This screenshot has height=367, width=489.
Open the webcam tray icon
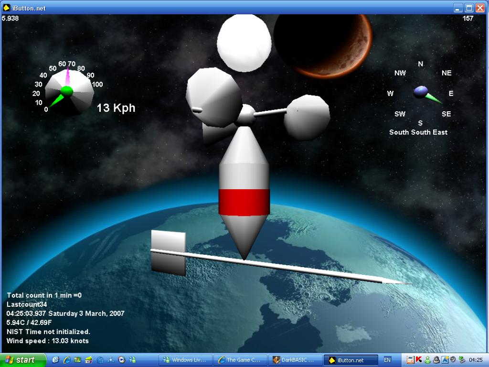[x=436, y=360]
